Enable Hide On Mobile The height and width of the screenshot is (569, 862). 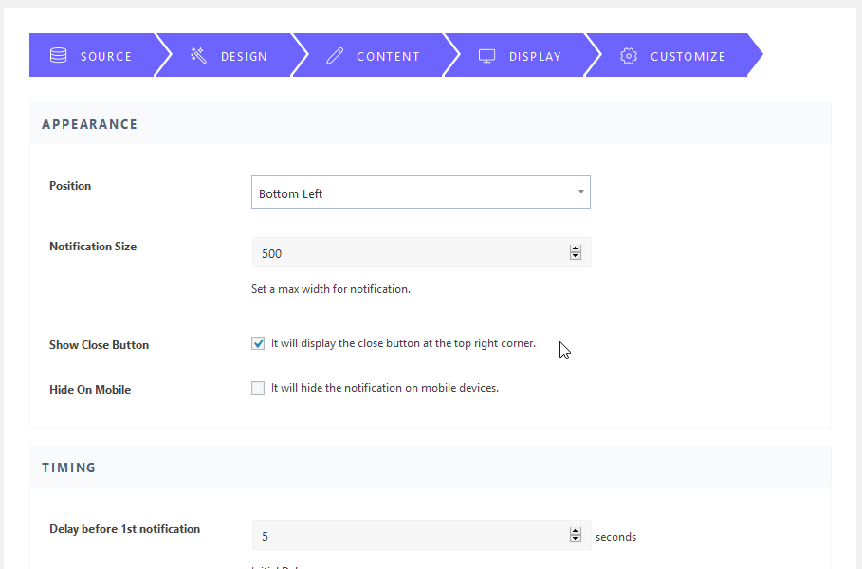(257, 387)
